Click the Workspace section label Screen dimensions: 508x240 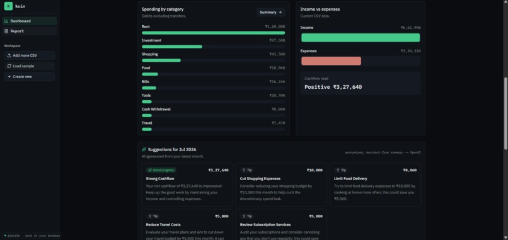point(13,46)
